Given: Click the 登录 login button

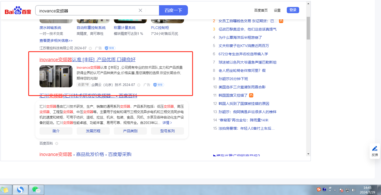Looking at the screenshot, I should (293, 10).
